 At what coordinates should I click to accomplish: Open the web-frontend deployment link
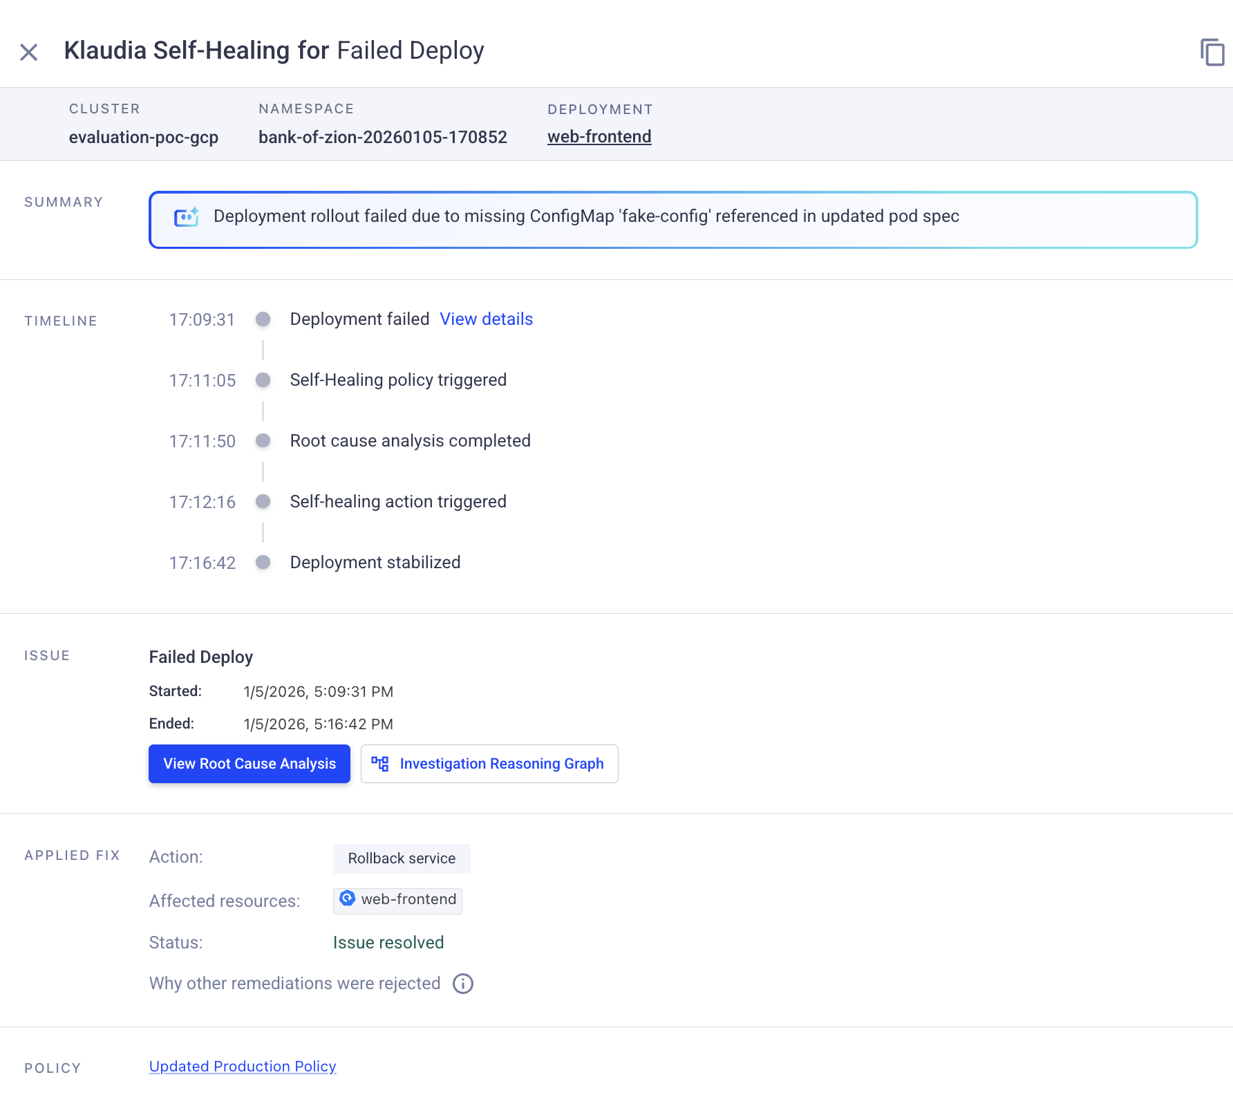[x=599, y=137]
